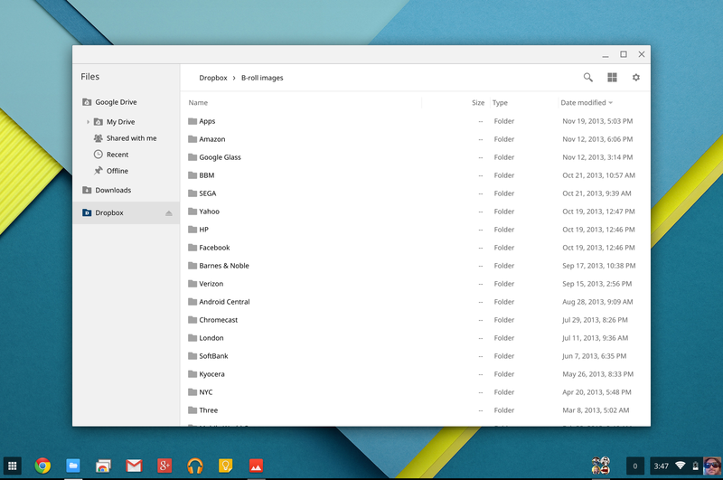Click date Mar 8, 2013, 5:02 AM
This screenshot has width=723, height=480.
596,410
